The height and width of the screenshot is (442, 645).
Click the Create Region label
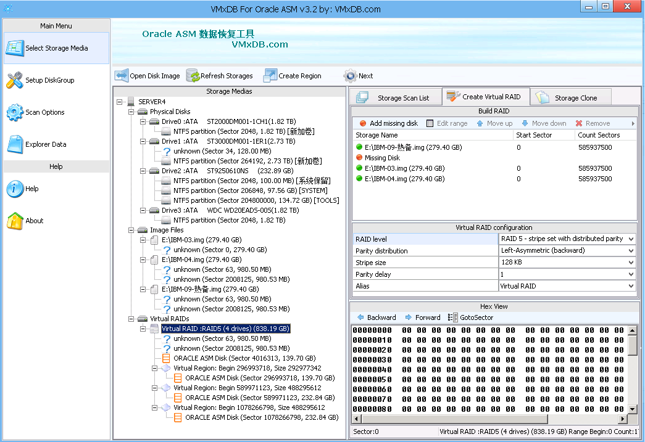click(300, 76)
